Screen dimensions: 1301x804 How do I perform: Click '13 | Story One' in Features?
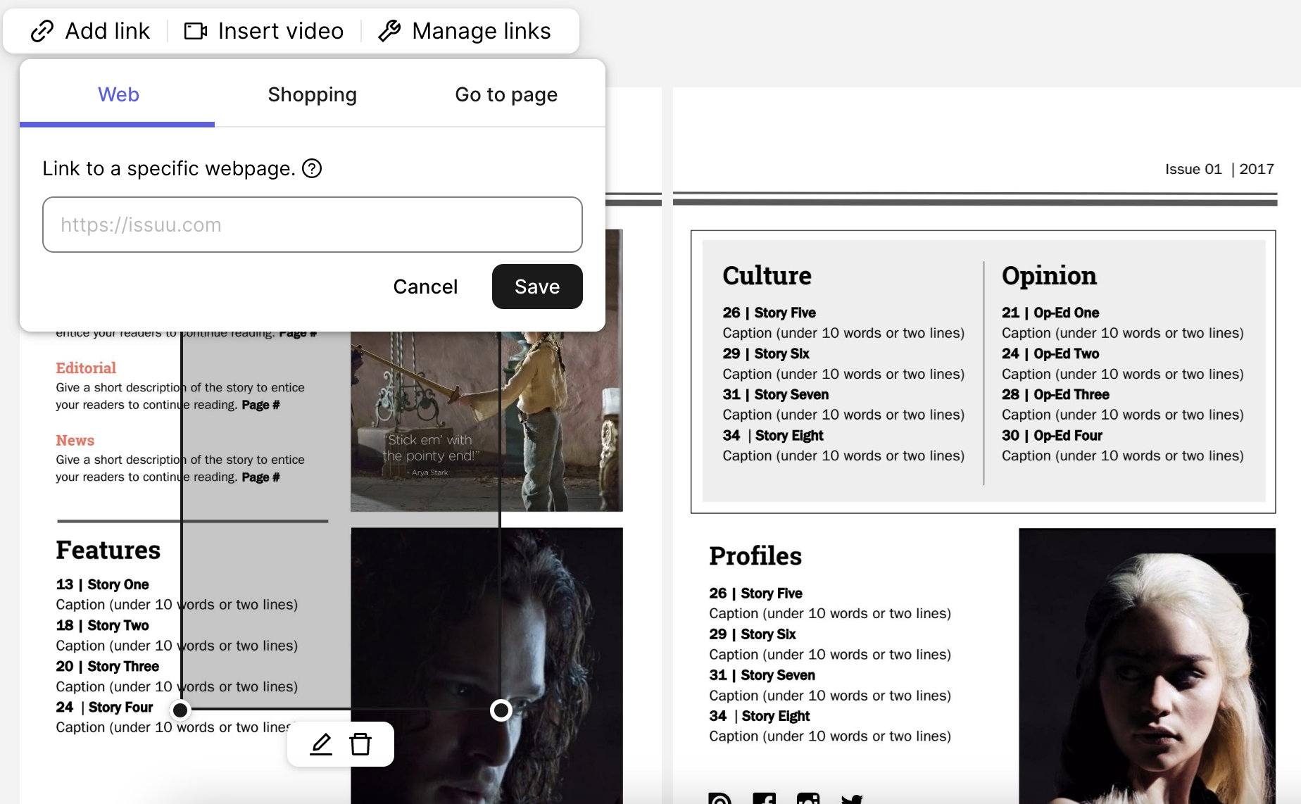pos(102,584)
